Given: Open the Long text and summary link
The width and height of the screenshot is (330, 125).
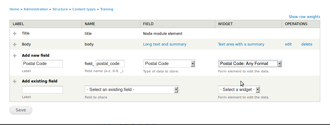Looking at the screenshot, I should 165,44.
